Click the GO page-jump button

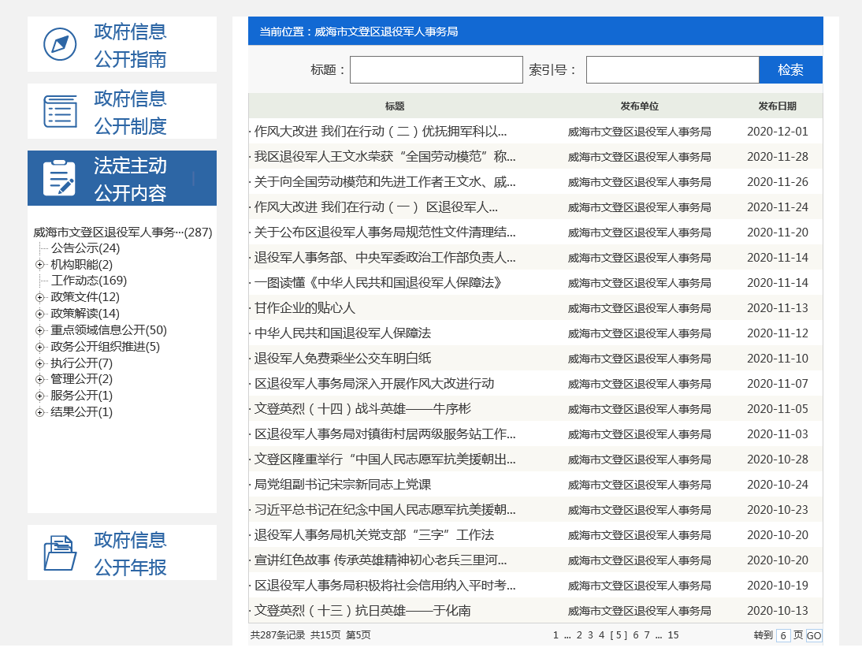point(813,635)
